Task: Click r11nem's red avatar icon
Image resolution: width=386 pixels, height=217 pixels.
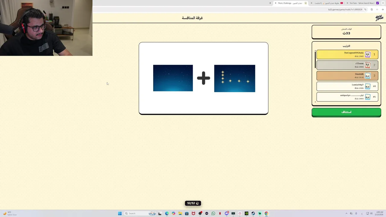Action: click(368, 65)
